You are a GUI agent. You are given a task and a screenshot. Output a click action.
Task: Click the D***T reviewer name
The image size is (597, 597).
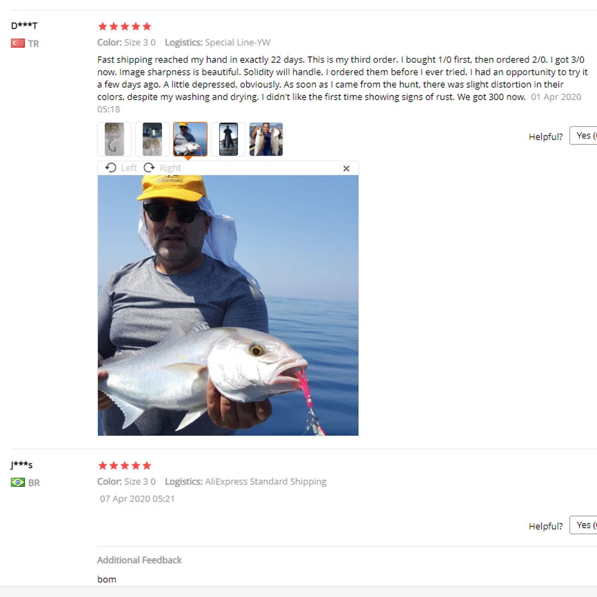click(x=24, y=26)
